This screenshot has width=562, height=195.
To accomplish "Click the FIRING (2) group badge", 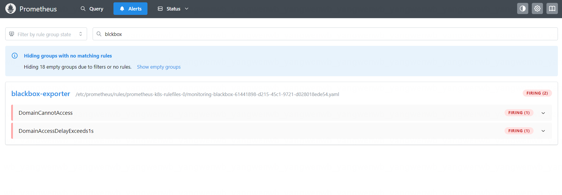I will tap(537, 93).
